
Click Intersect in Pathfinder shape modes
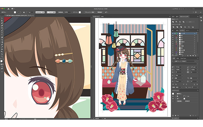[180, 22]
